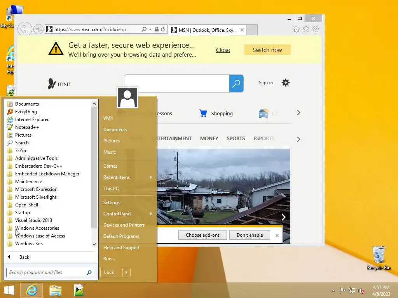Select the MONEY tab on MSN

[209, 139]
